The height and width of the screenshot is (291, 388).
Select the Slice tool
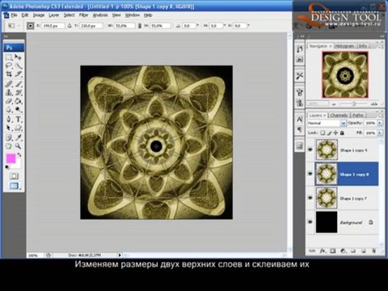pyautogui.click(x=18, y=74)
